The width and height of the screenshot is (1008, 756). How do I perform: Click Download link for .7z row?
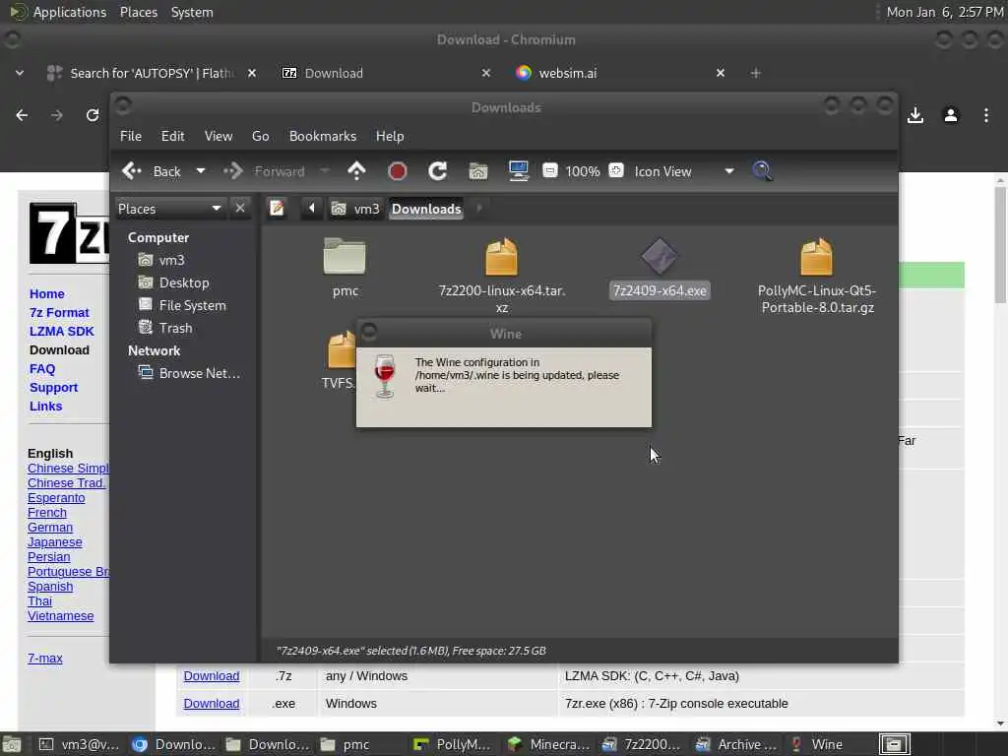(x=212, y=675)
